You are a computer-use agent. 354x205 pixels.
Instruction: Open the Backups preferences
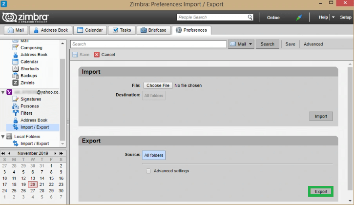[29, 76]
